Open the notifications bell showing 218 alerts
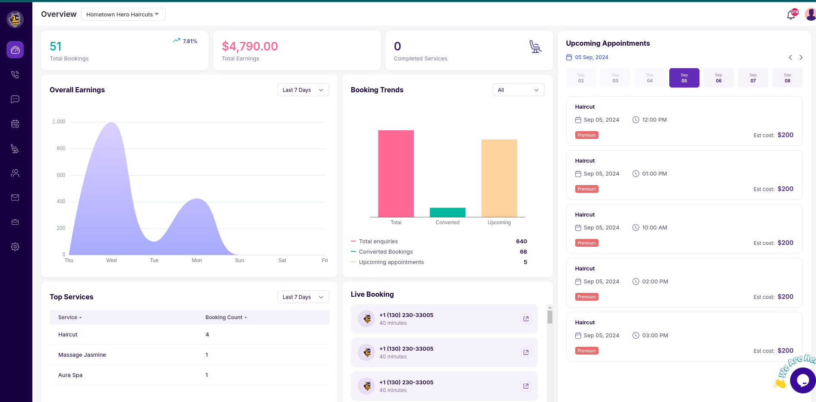 791,14
